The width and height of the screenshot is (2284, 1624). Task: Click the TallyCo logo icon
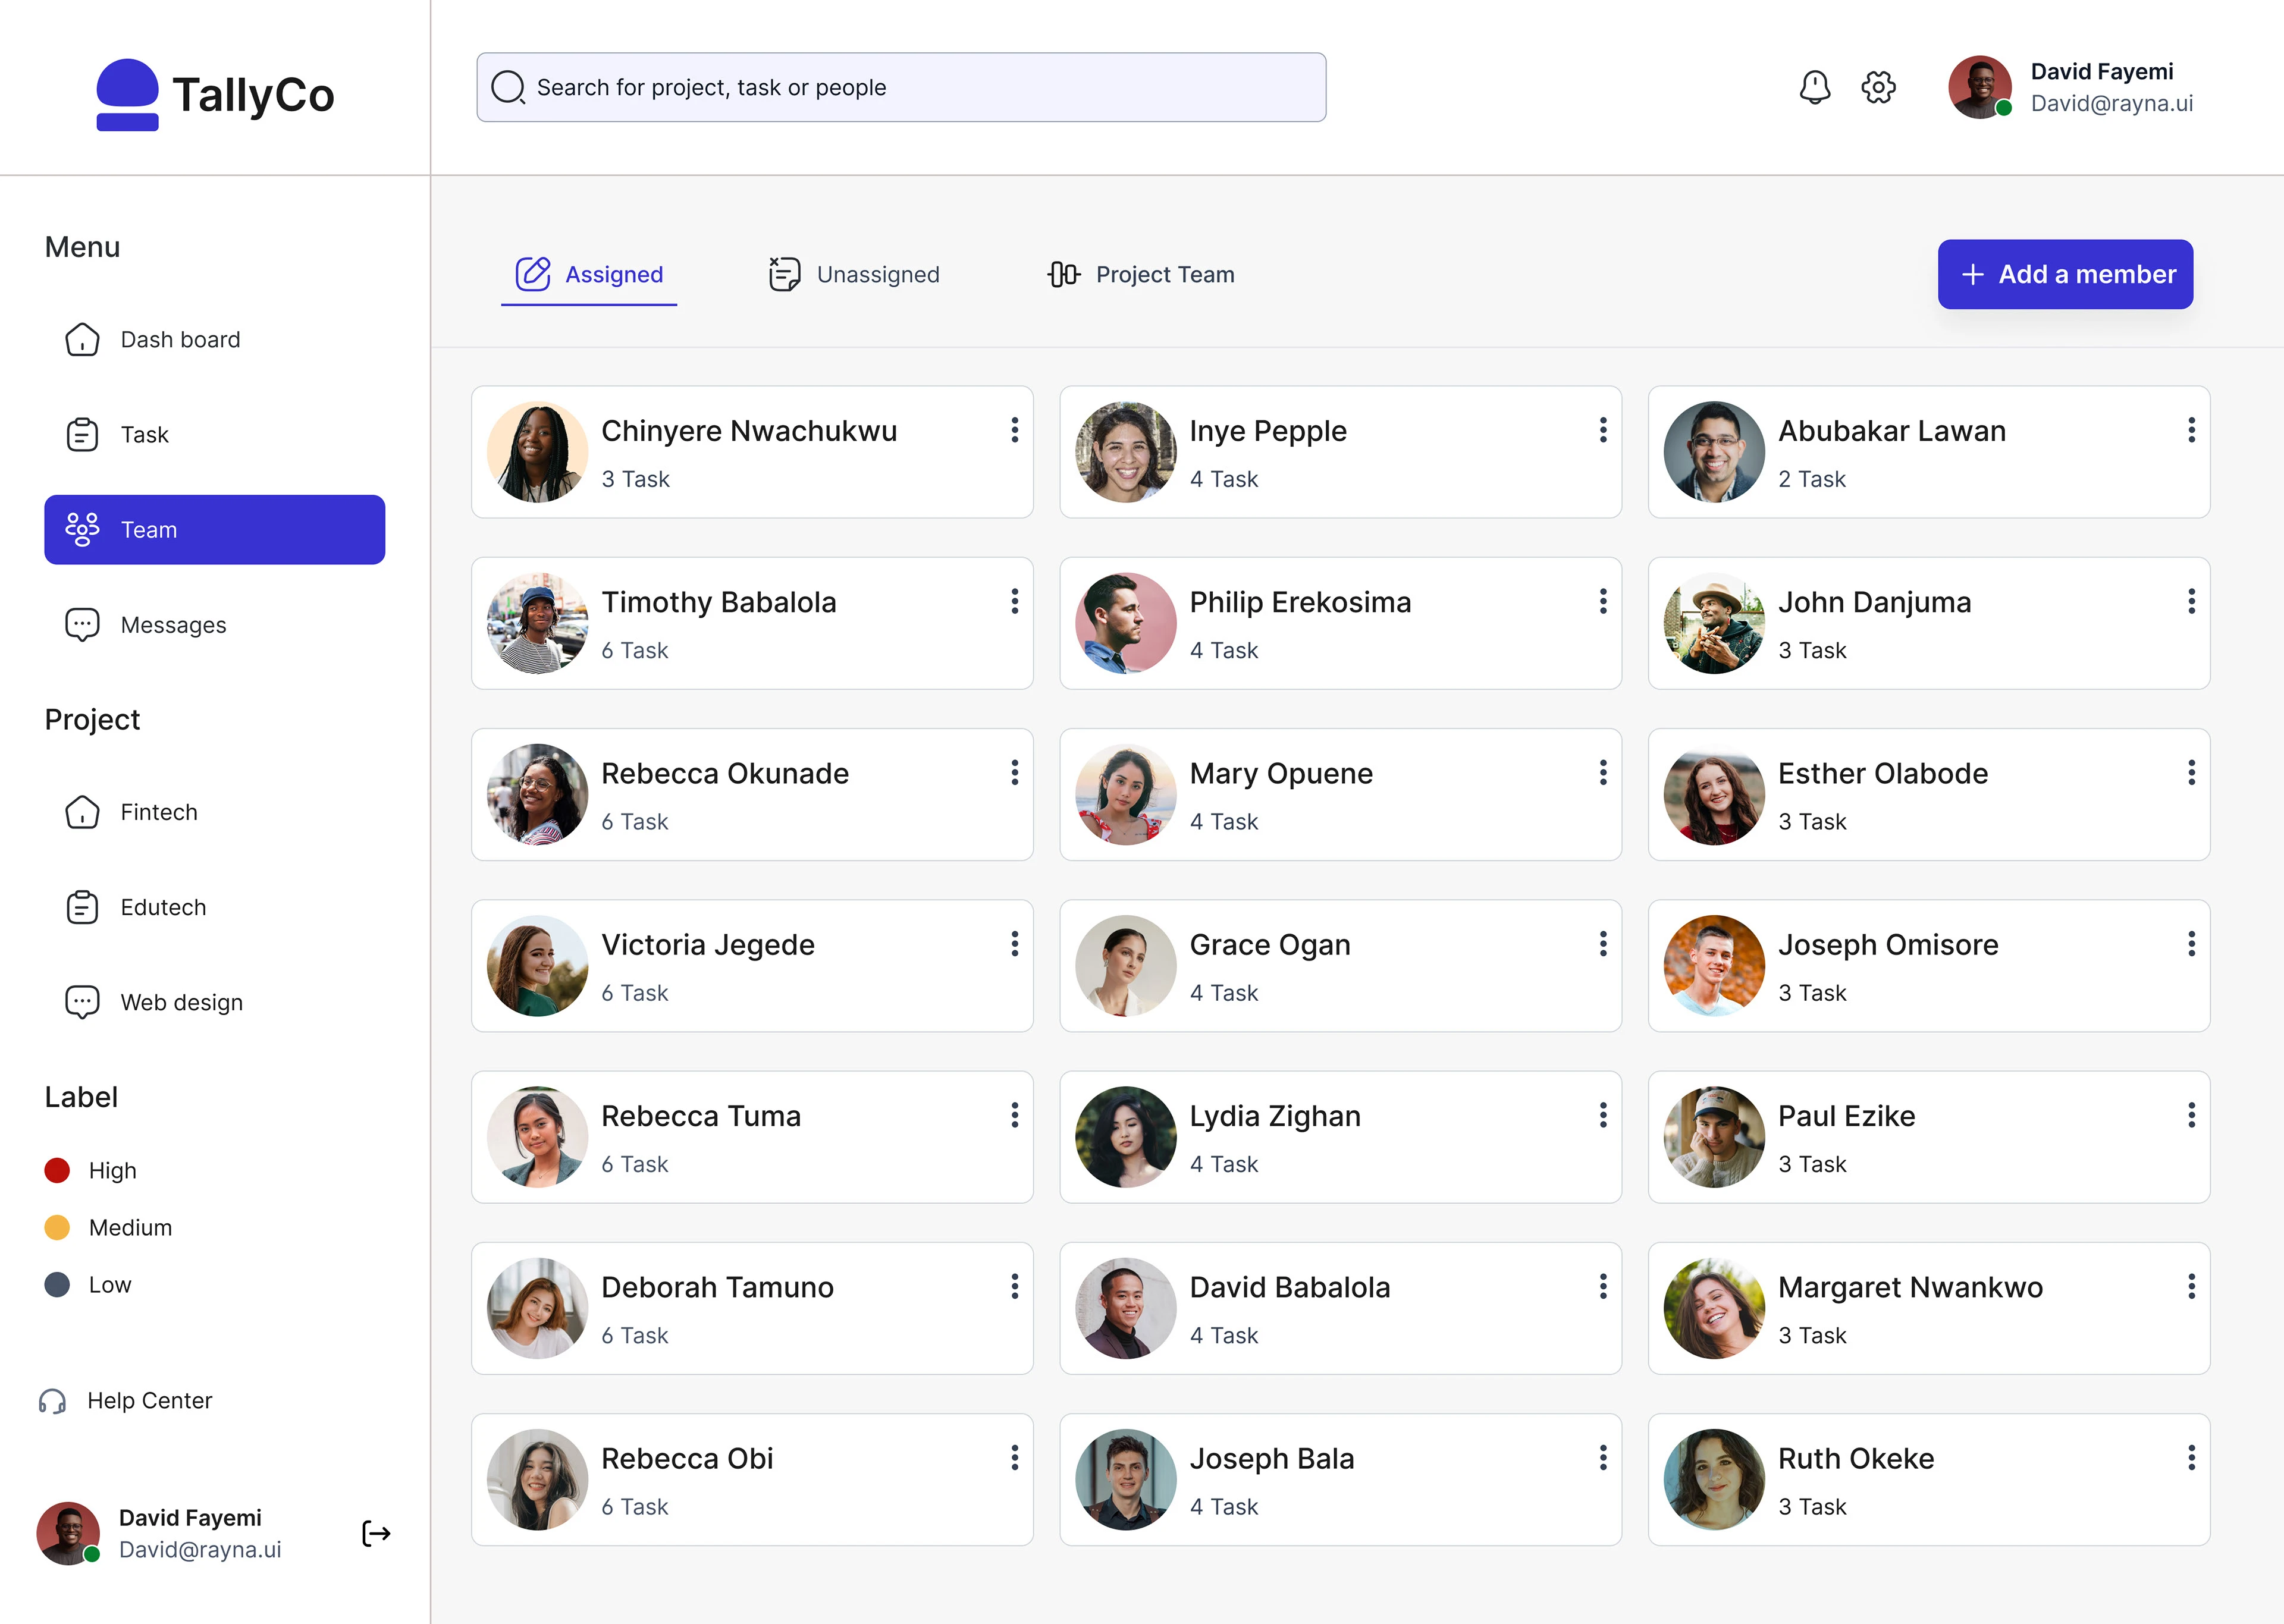(128, 95)
